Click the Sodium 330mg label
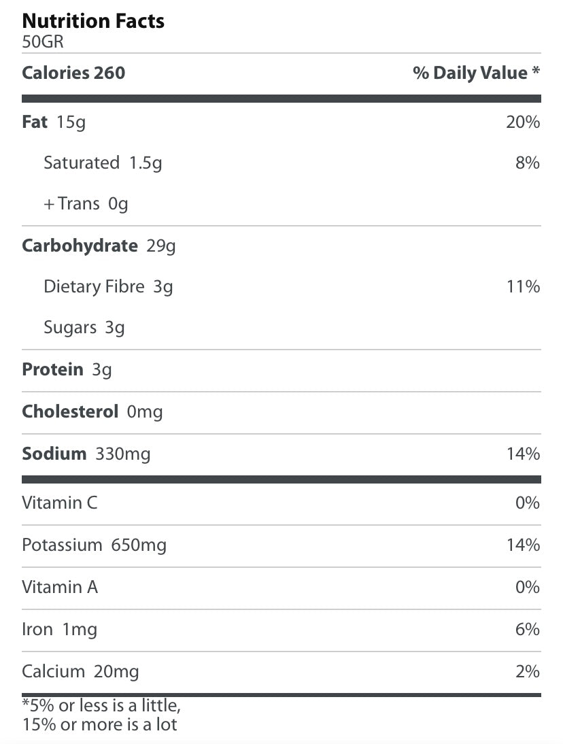 [x=86, y=454]
